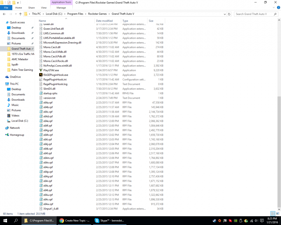Image resolution: width=281 pixels, height=225 pixels.
Task: Switch to Details view in the status bar
Action: coord(273,214)
